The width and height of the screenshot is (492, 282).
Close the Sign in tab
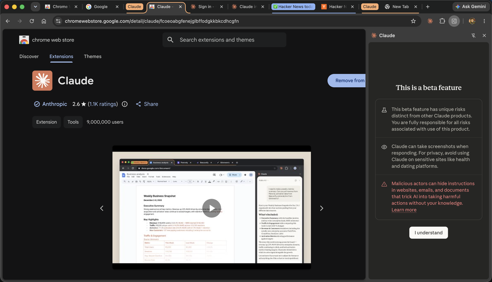click(222, 7)
